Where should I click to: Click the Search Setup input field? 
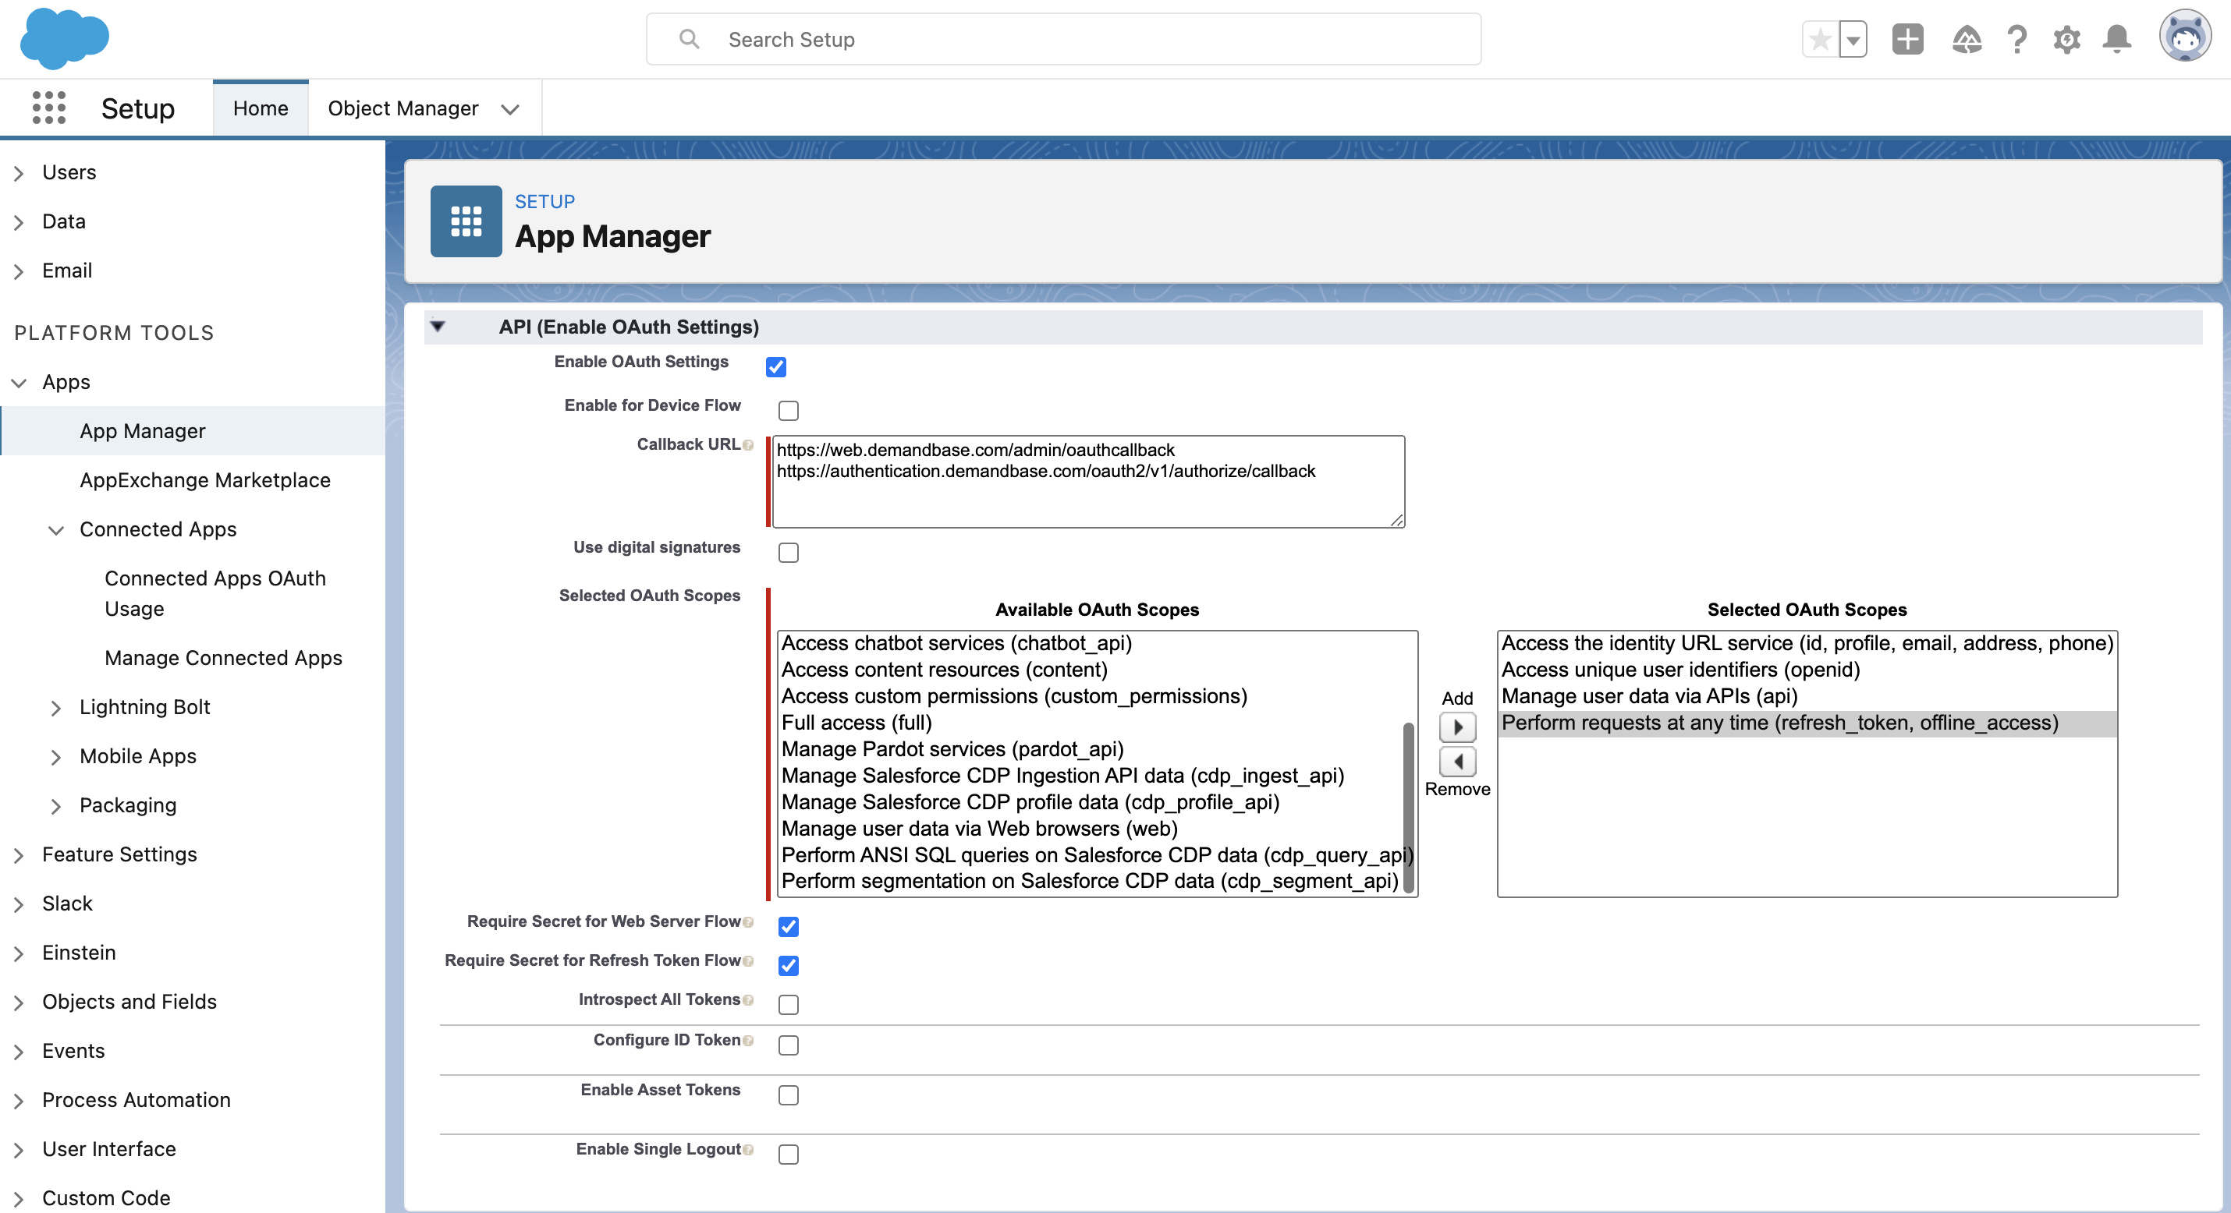[1063, 39]
